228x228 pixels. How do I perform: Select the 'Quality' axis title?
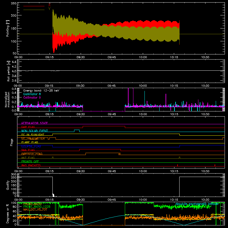[8, 185]
